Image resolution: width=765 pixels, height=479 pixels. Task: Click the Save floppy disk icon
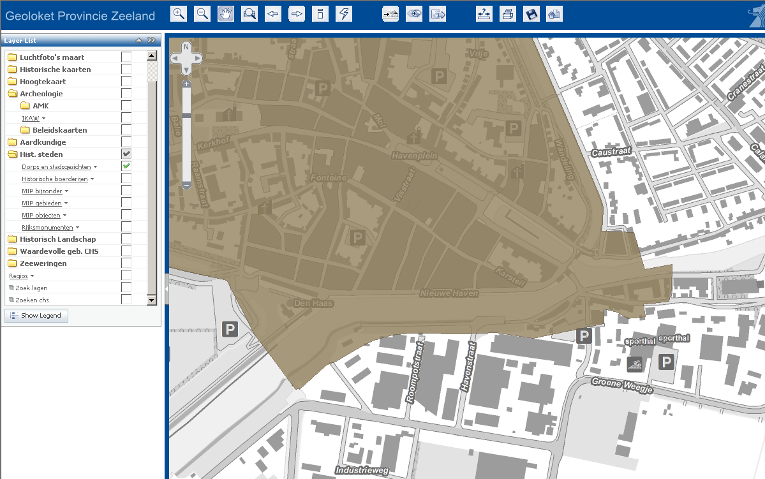tap(531, 13)
